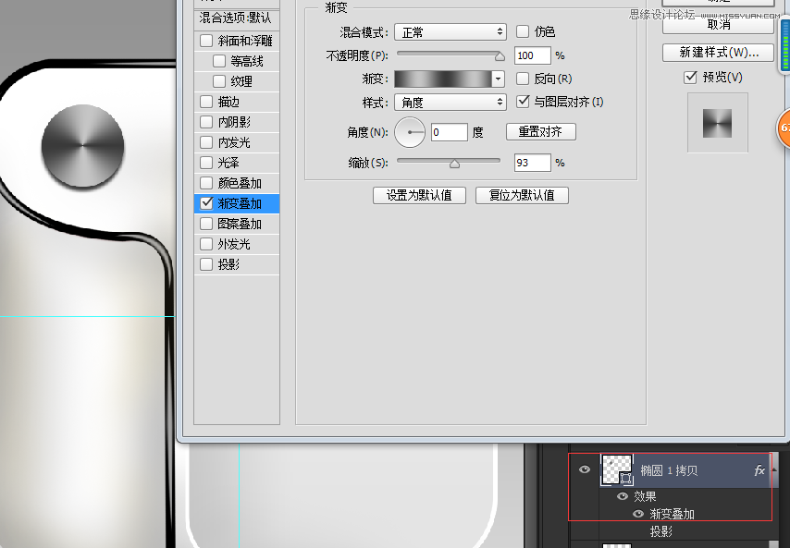Click the 取消 cancel button

coord(718,25)
